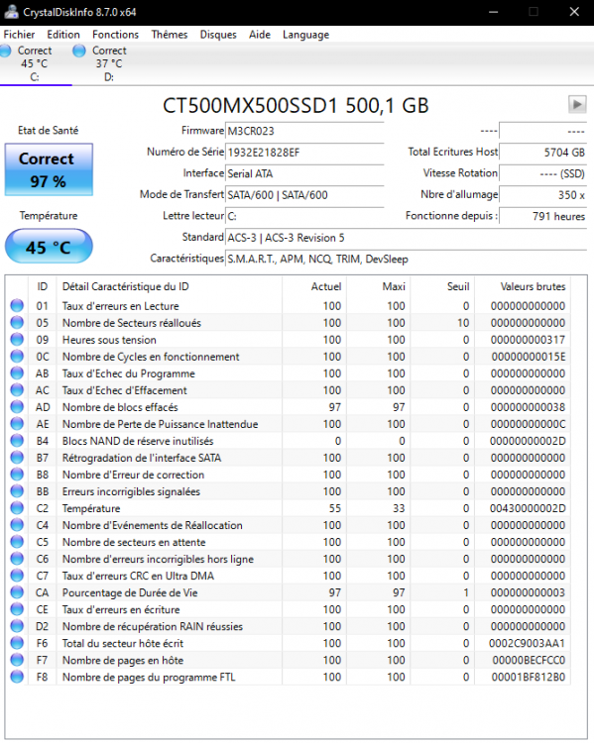Click the Caractéristiques field with S.M.A.R.T.

click(406, 260)
